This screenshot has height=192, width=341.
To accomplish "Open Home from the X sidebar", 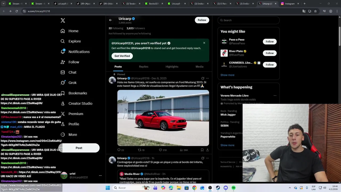I will [x=70, y=31].
